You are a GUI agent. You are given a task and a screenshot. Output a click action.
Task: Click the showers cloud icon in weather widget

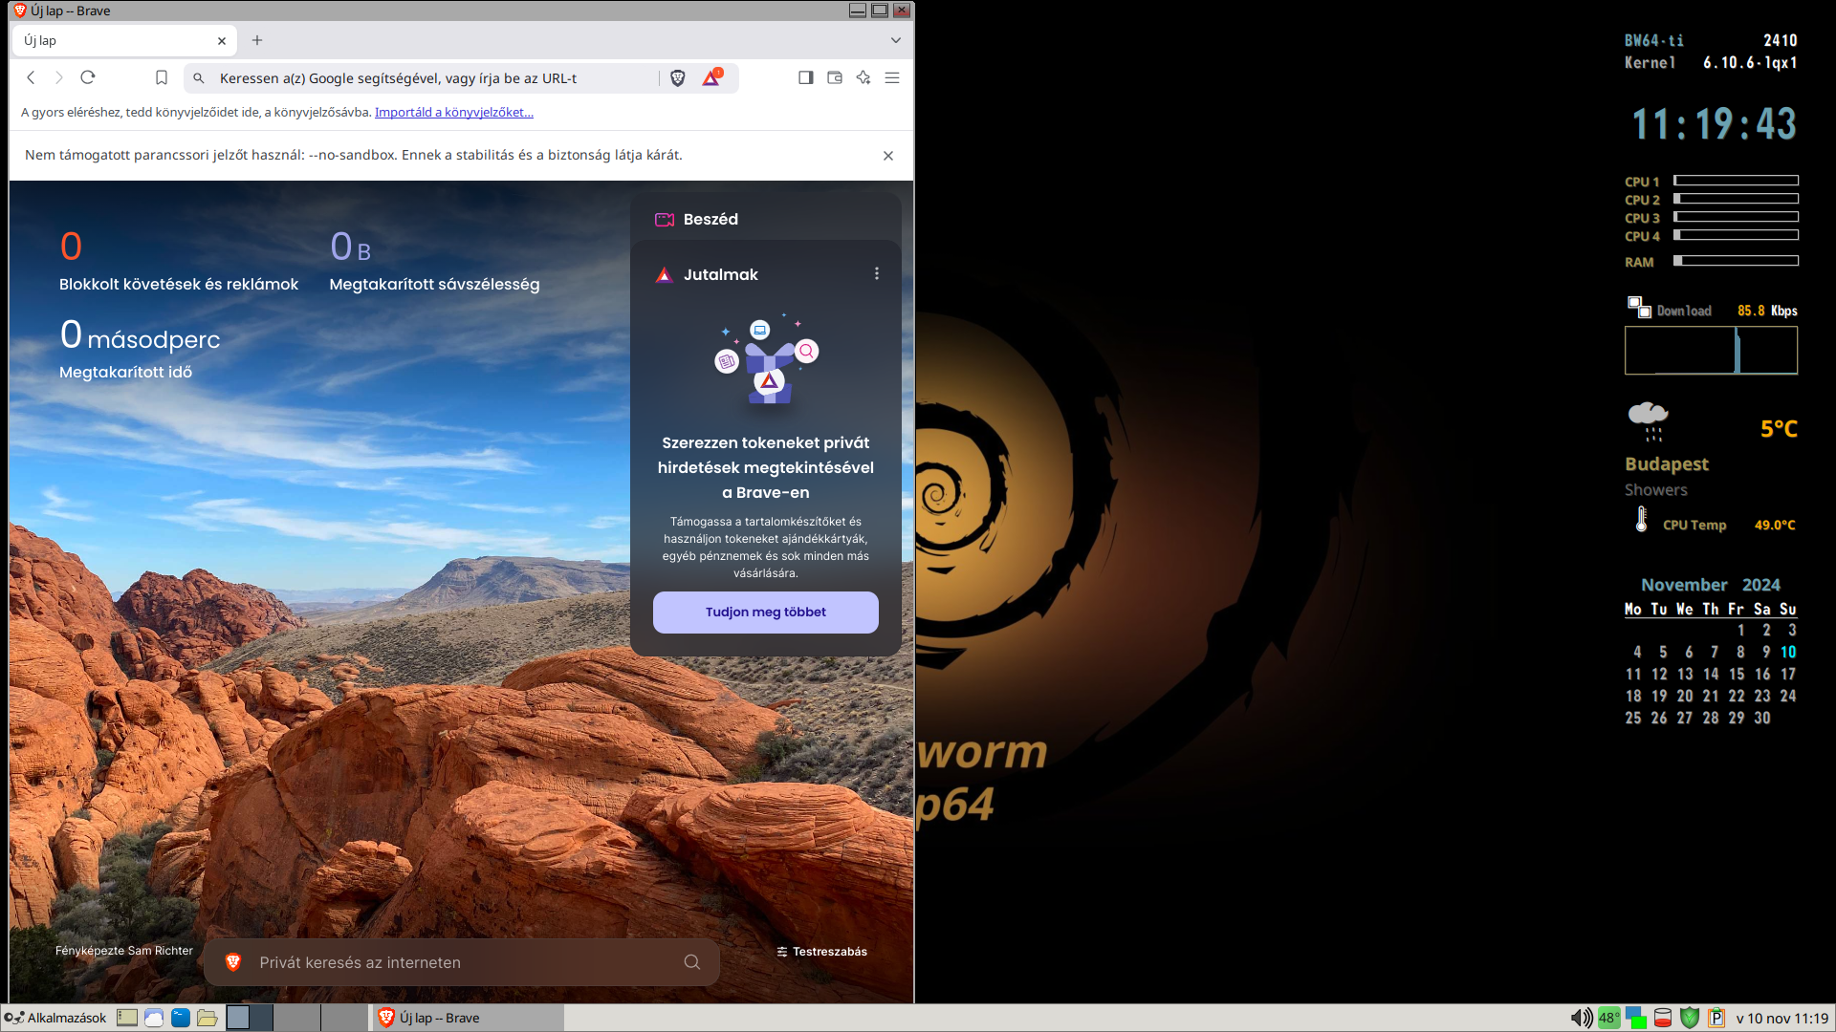1649,421
